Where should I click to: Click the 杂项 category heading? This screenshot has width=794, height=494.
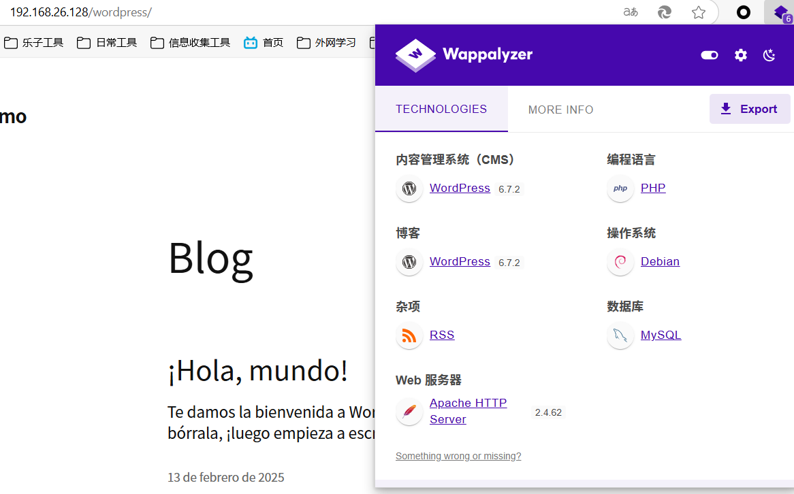point(408,307)
